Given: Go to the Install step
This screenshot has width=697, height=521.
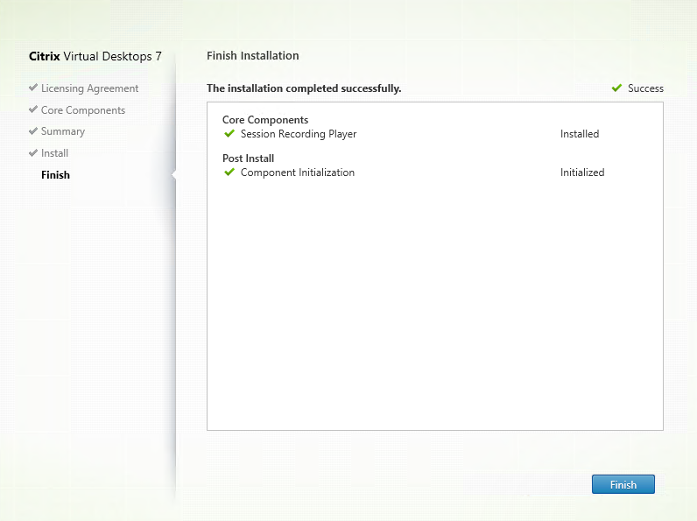Looking at the screenshot, I should 54,153.
